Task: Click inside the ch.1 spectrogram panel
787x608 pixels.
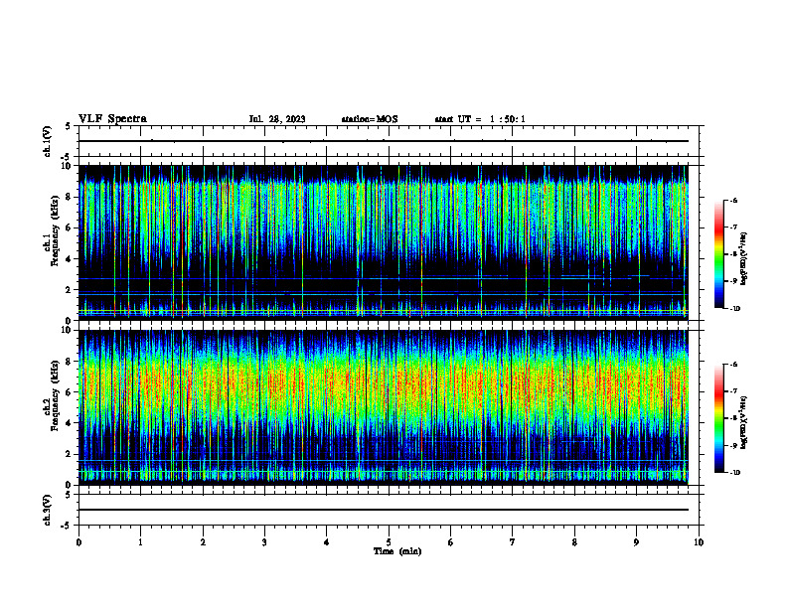Action: pyautogui.click(x=384, y=242)
